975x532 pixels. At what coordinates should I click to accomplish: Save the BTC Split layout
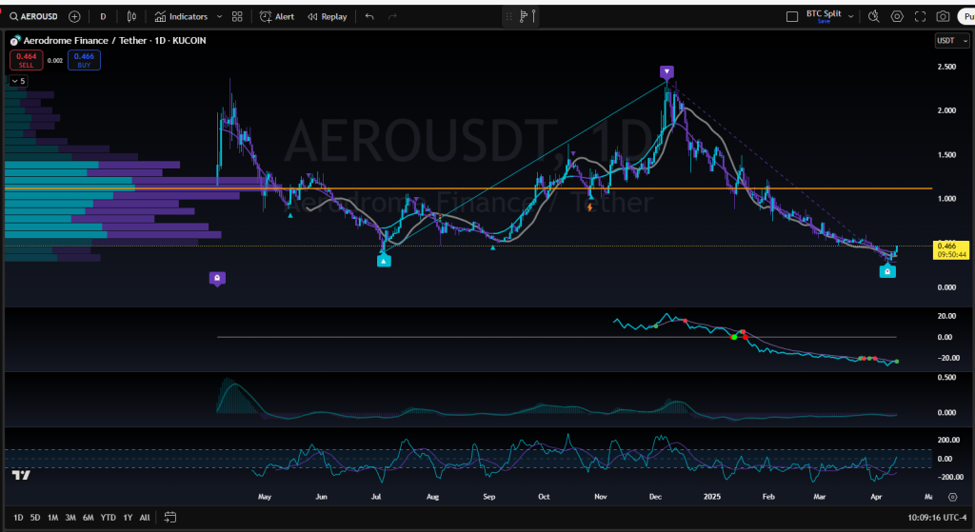coord(824,22)
